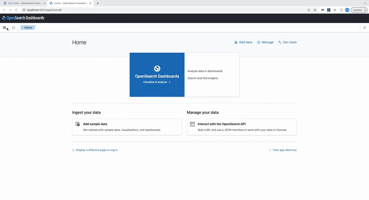Click the browser Update button
Screen dimensions: 369x200
point(359,10)
